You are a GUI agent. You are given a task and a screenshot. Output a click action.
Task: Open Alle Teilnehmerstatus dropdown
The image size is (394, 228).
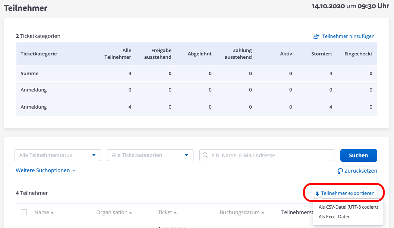pos(58,155)
